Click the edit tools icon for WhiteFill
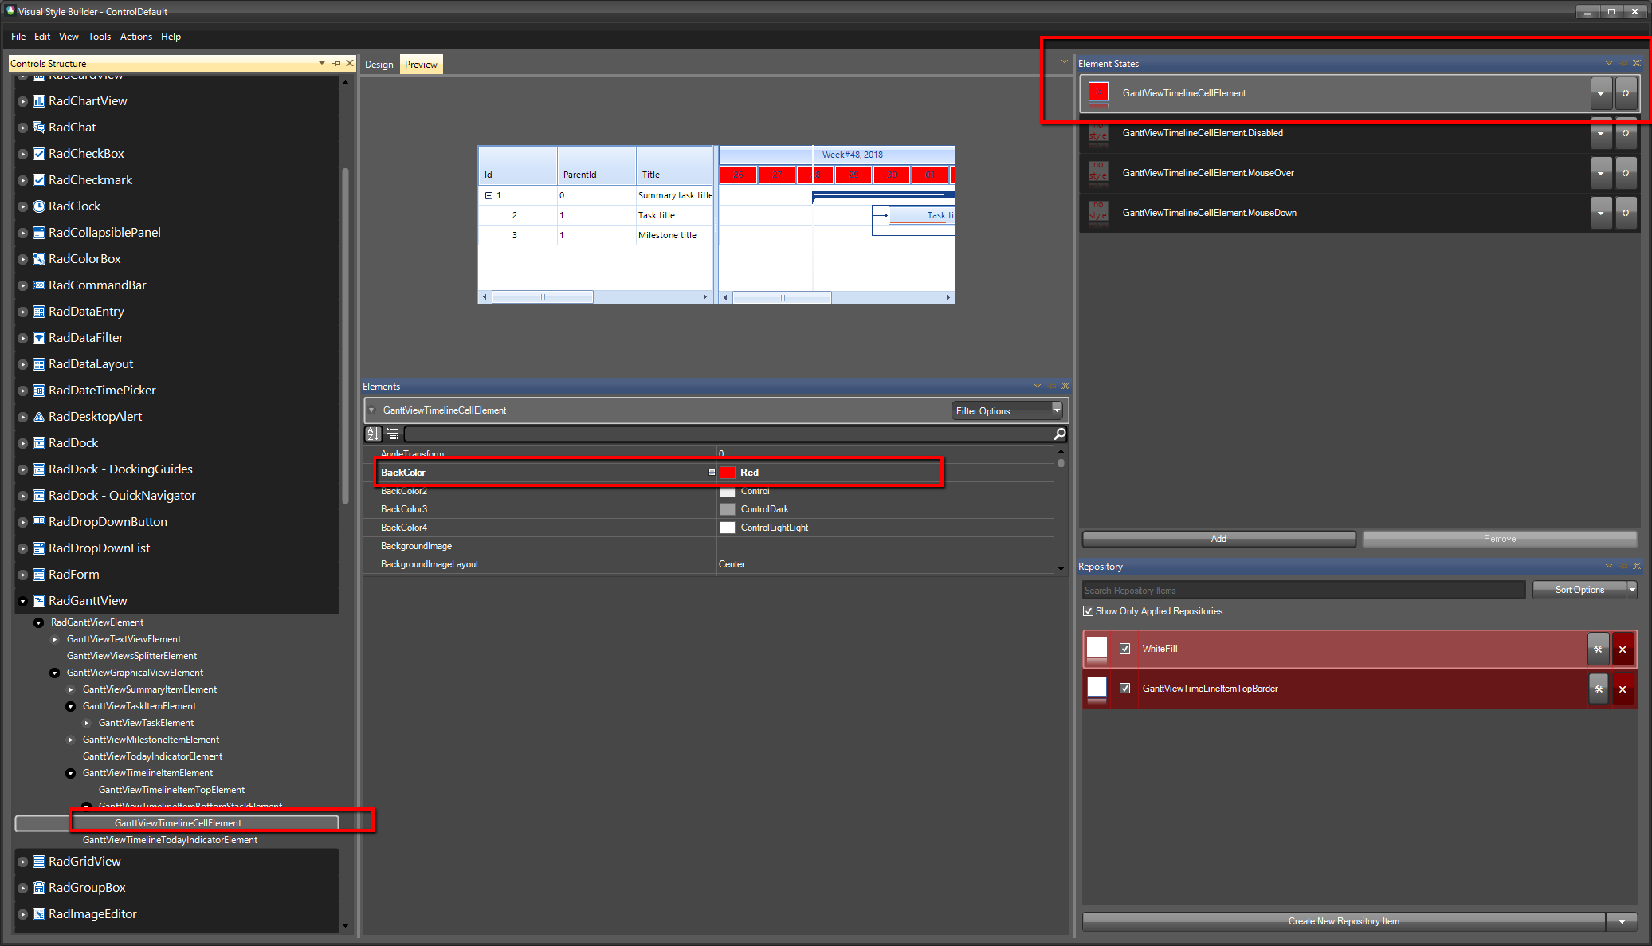This screenshot has height=946, width=1652. coord(1598,649)
